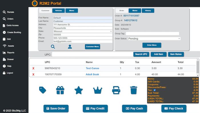Click the customer search magnifier icon
Viewport: 200px width, 113px height.
53,46
